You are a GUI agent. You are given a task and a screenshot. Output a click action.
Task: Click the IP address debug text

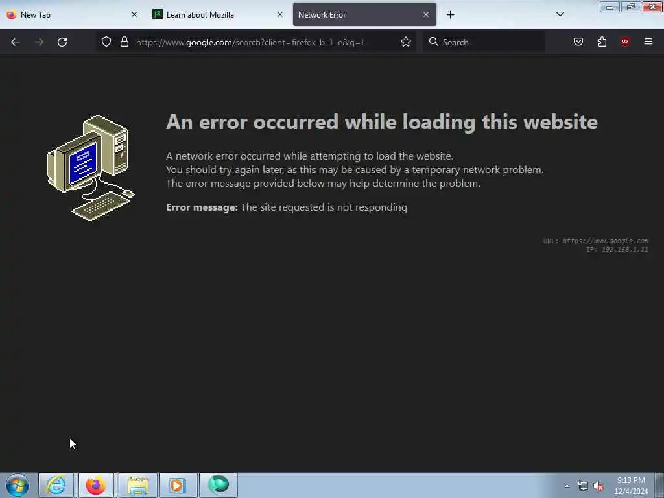click(x=617, y=250)
